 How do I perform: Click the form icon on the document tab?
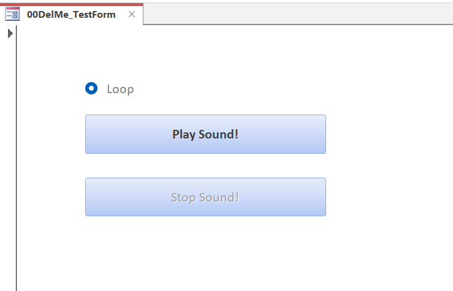12,14
